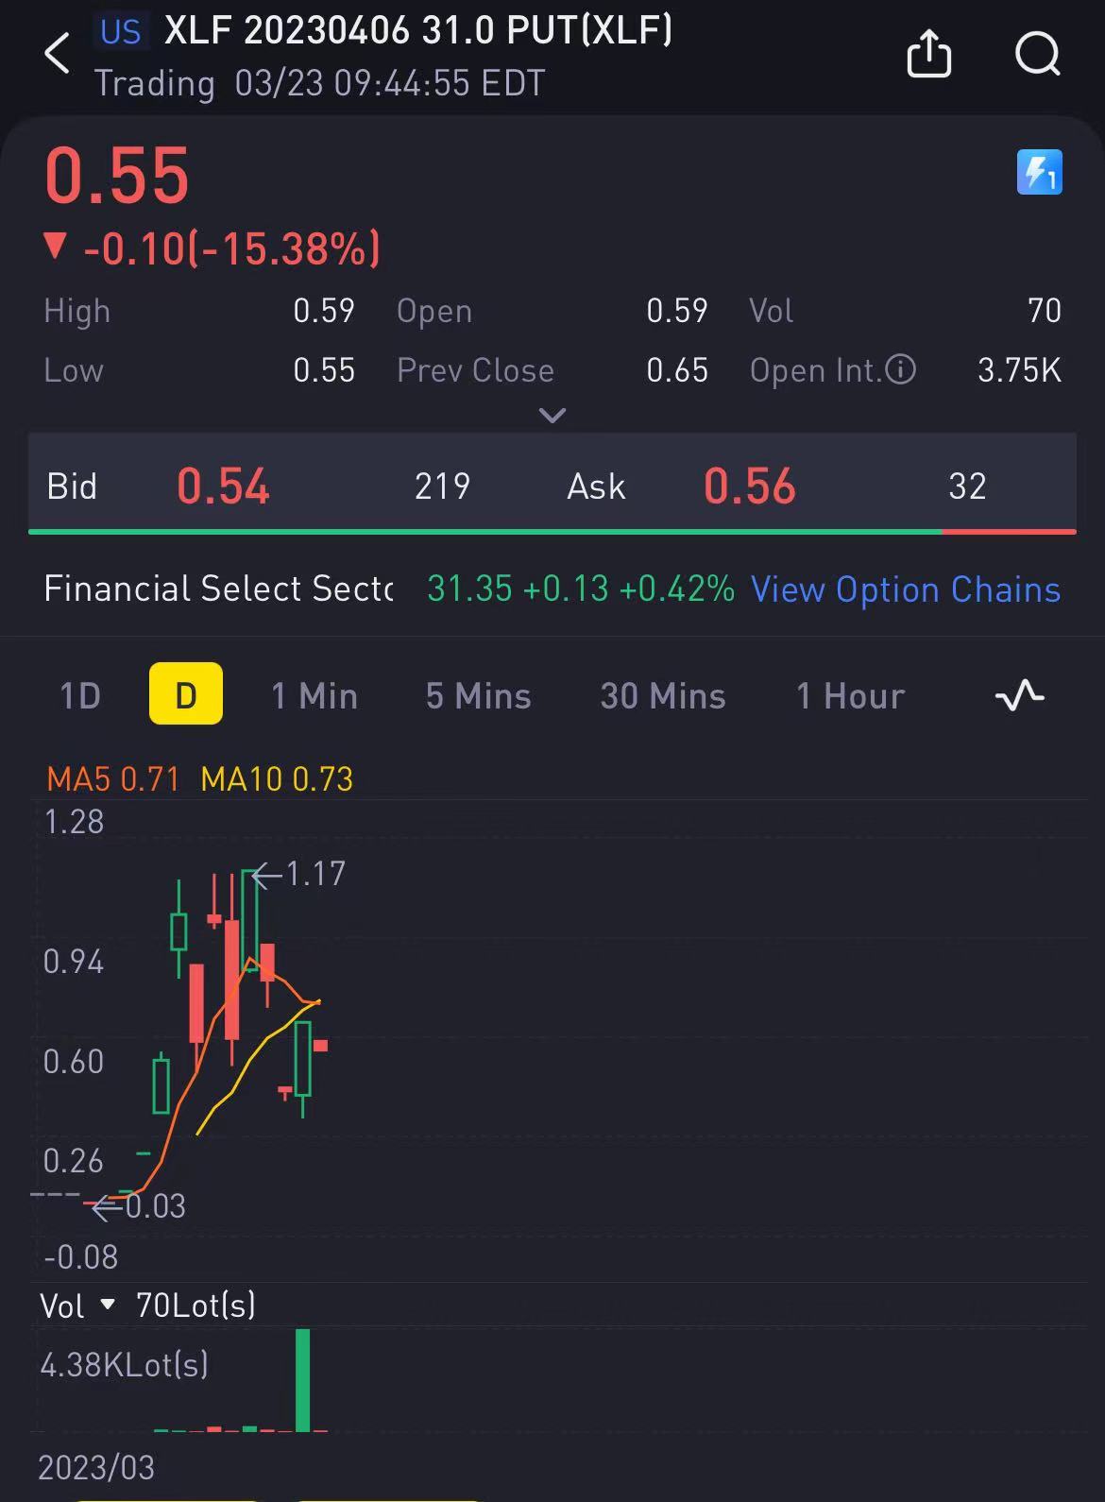Tap the back arrow icon
The height and width of the screenshot is (1502, 1105).
(x=57, y=53)
